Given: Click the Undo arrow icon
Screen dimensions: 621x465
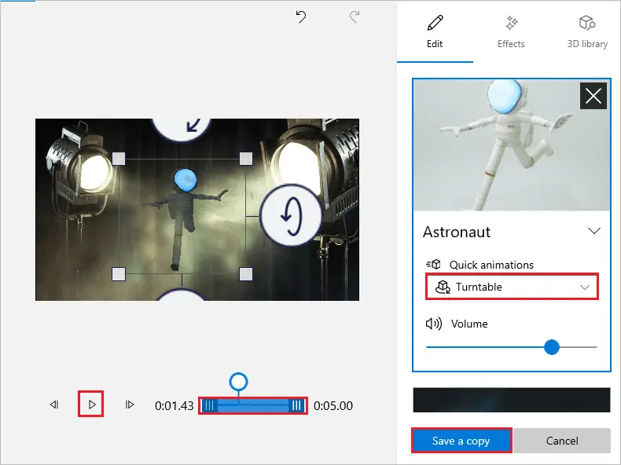Looking at the screenshot, I should point(301,17).
